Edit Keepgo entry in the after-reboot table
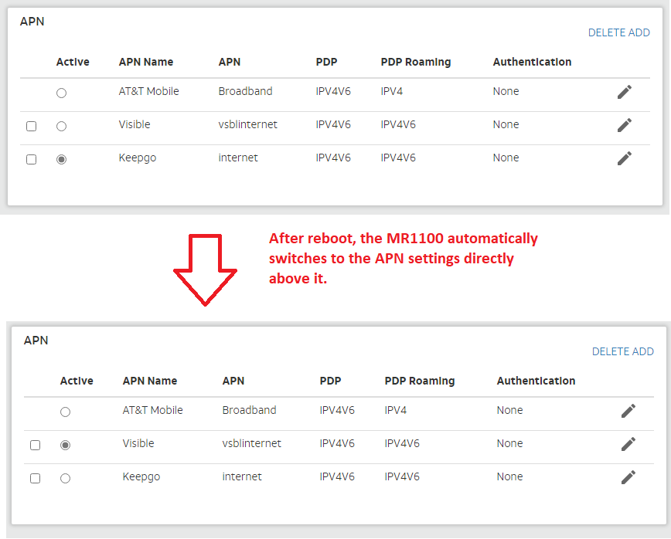 (628, 477)
